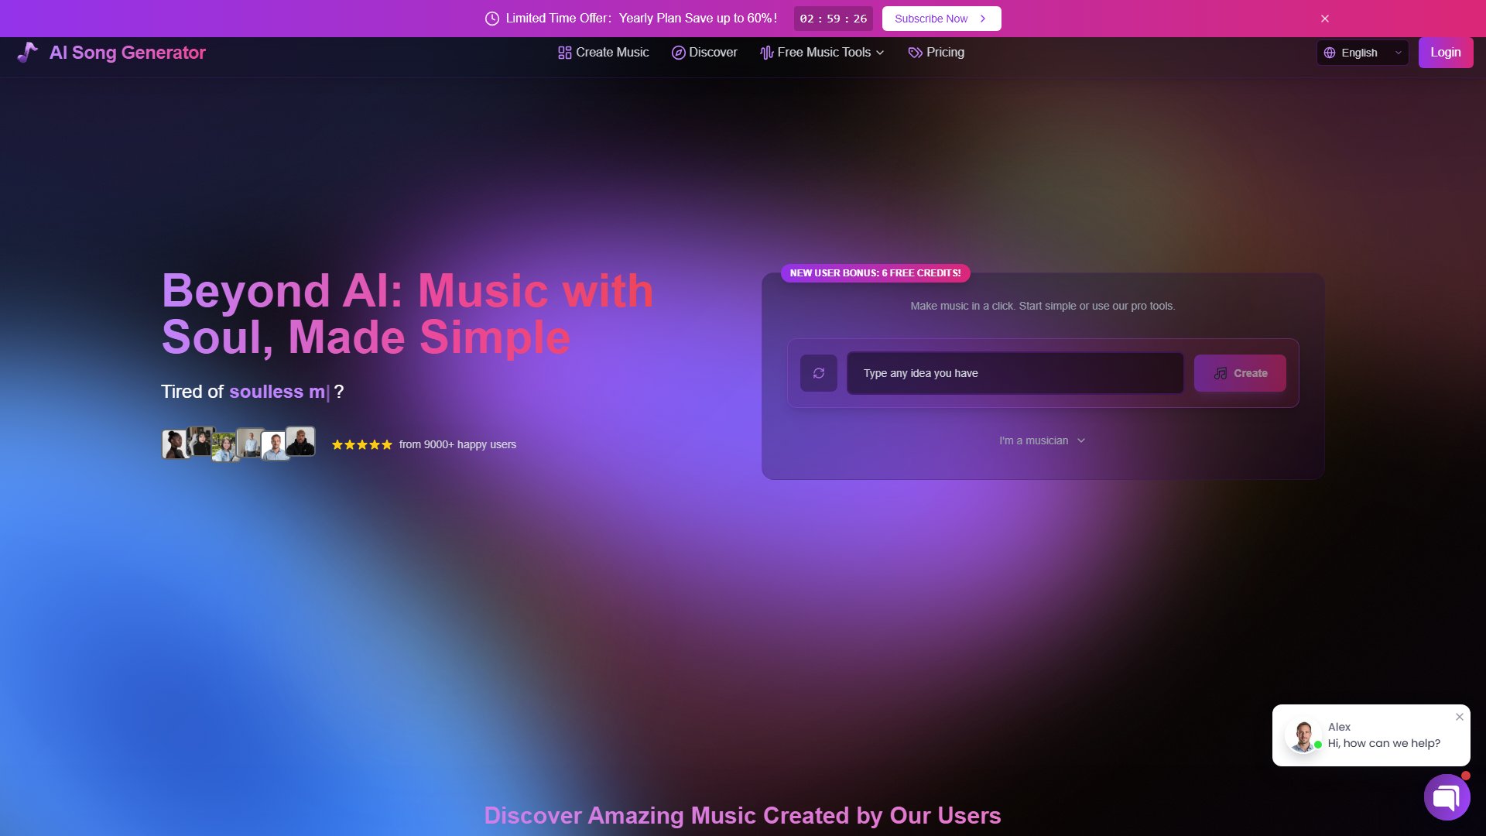Click 'from 9000+ happy users' text
Viewport: 1486px width, 836px height.
(x=457, y=444)
